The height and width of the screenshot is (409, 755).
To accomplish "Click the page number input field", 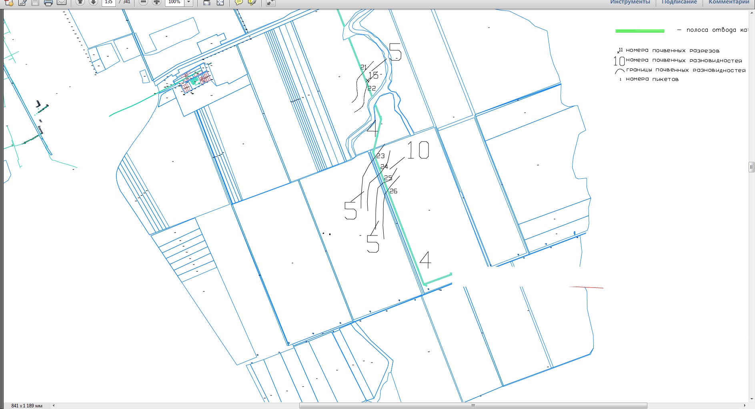I will click(108, 2).
